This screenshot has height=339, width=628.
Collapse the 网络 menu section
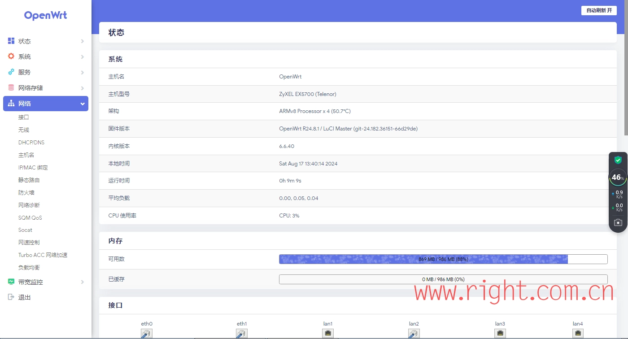click(83, 104)
